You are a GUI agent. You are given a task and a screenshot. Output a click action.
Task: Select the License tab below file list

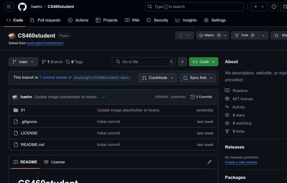point(54,162)
